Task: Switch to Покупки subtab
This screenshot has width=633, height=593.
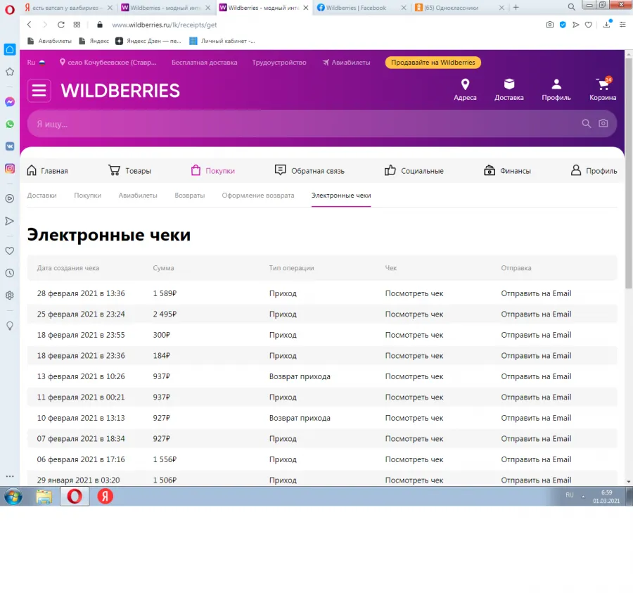Action: click(x=88, y=196)
